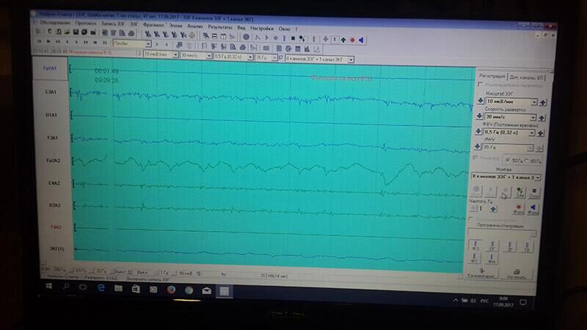The width and height of the screenshot is (587, 330).
Task: Toggle the checkbox above Программа стимуляции
Action: click(471, 219)
